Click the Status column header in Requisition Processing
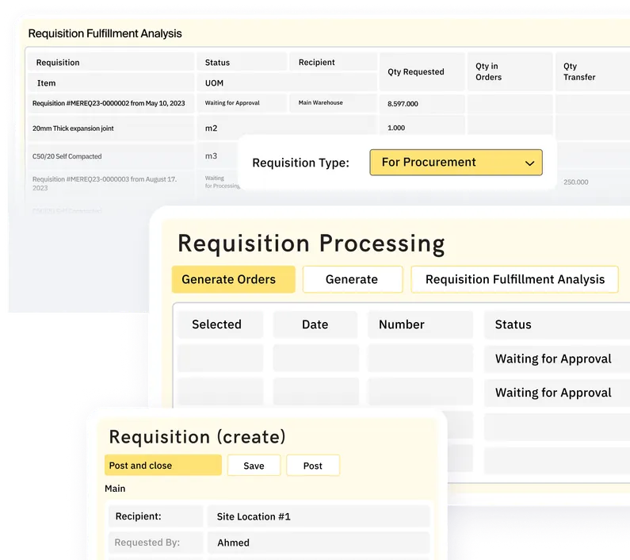This screenshot has height=560, width=630. coord(557,324)
